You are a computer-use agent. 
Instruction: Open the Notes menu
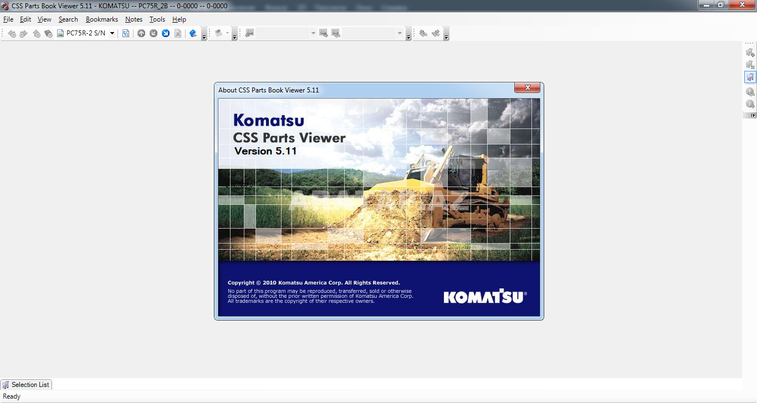point(134,19)
